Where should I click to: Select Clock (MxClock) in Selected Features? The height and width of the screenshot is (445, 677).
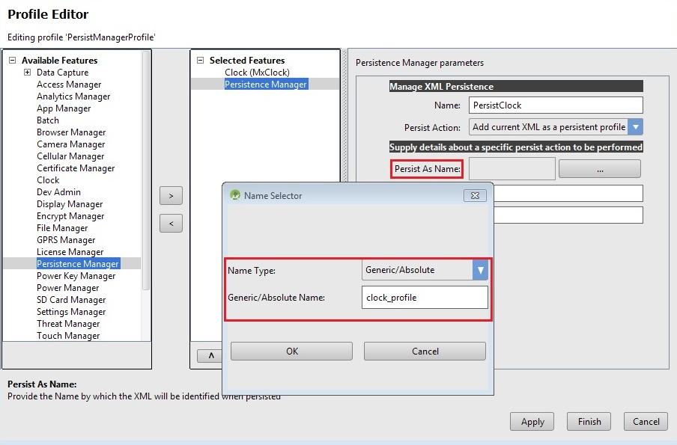pos(257,73)
